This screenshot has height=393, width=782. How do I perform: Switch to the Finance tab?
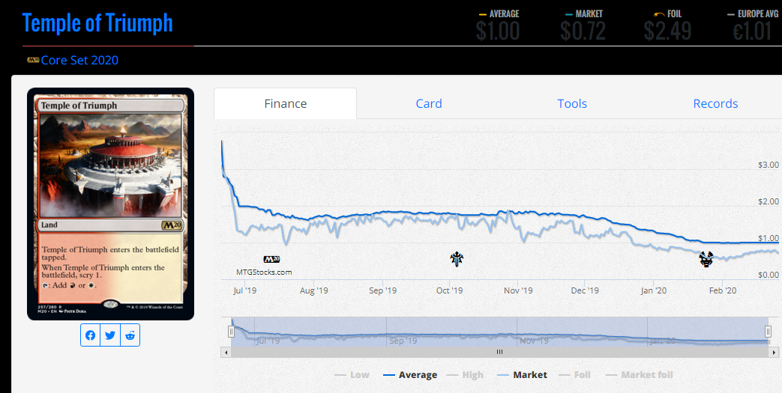[x=285, y=103]
